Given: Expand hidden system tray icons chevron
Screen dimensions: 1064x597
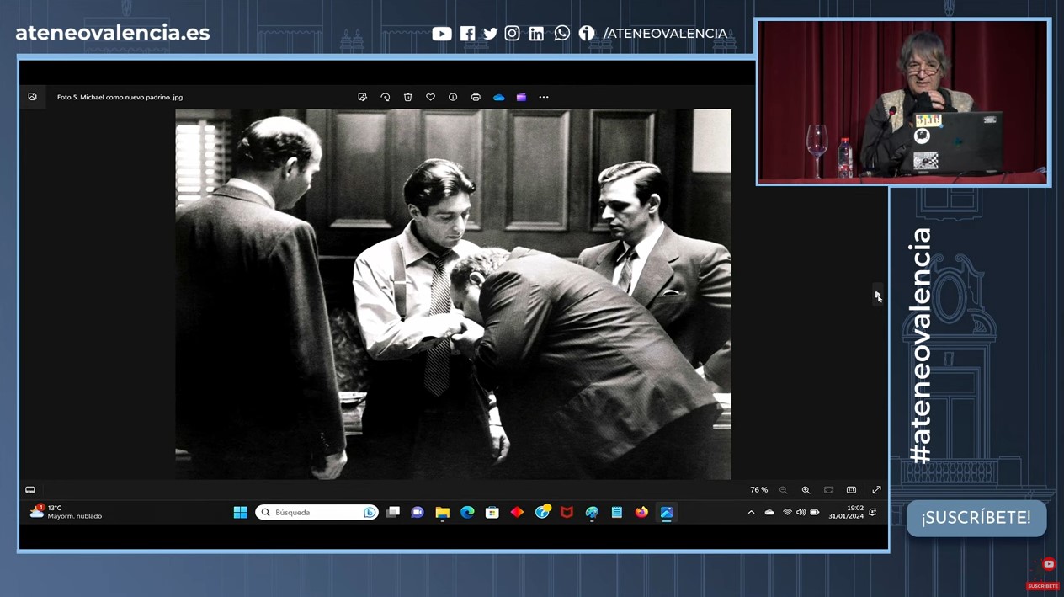Looking at the screenshot, I should tap(751, 513).
